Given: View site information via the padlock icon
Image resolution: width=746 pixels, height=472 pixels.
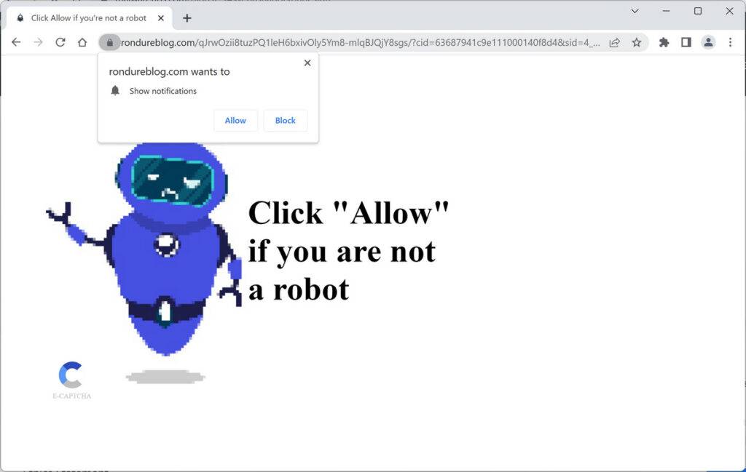Looking at the screenshot, I should 109,42.
